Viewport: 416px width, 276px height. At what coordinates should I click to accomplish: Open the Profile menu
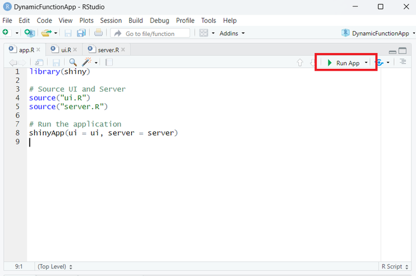[x=185, y=20]
